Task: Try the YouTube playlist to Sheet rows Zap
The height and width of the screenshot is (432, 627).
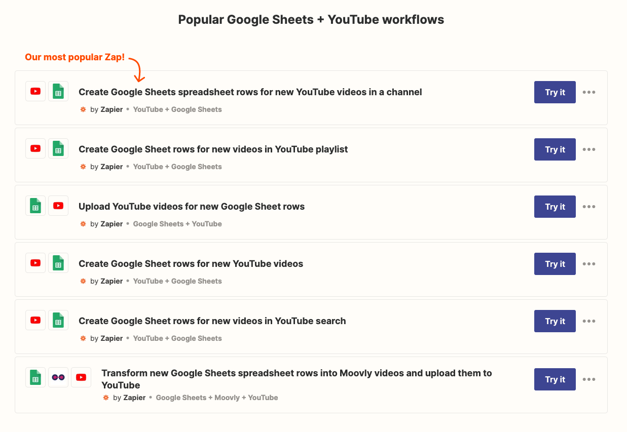Action: pyautogui.click(x=555, y=149)
